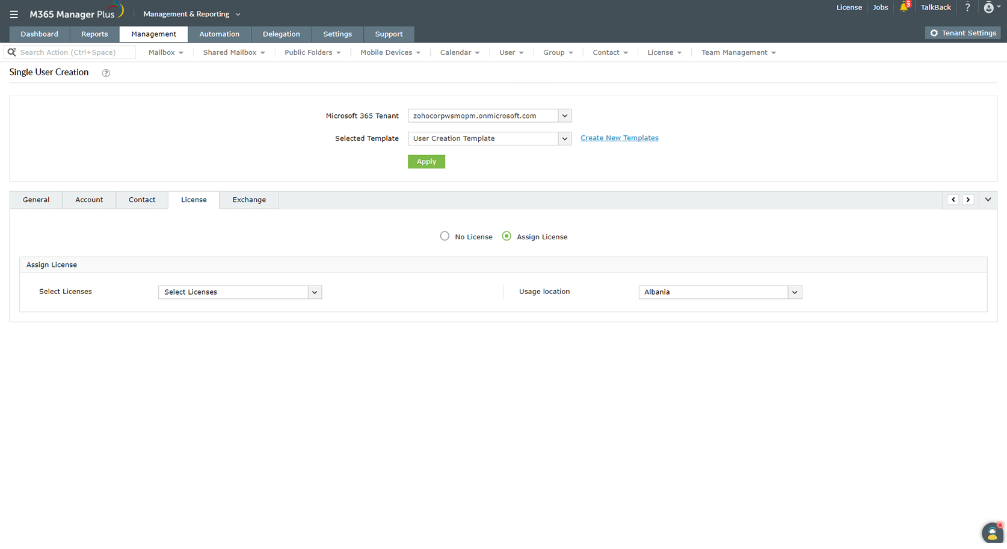1007x549 pixels.
Task: Expand the Mailbox menu
Action: [x=166, y=52]
